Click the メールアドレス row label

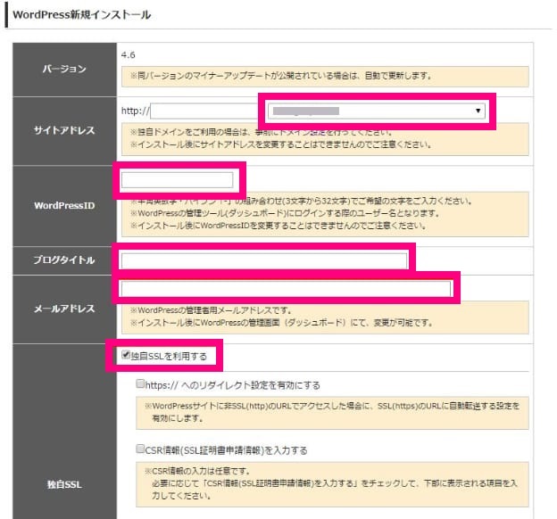(x=64, y=309)
